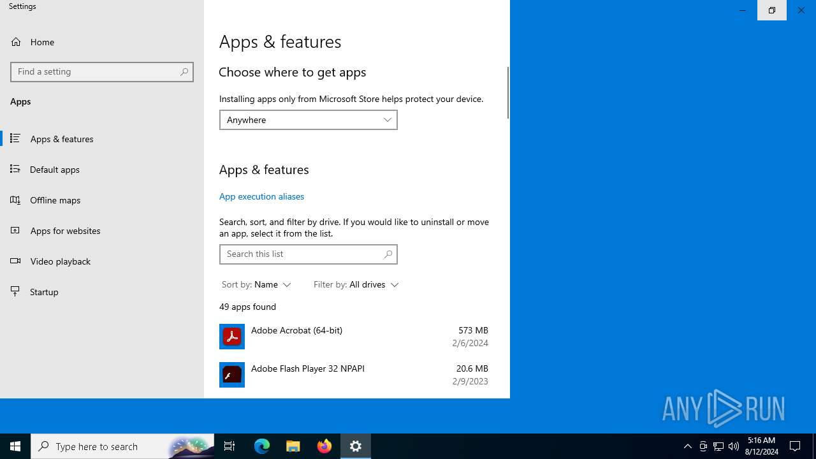The image size is (816, 459).
Task: Click magnifier icon in Search this list
Action: pos(388,254)
